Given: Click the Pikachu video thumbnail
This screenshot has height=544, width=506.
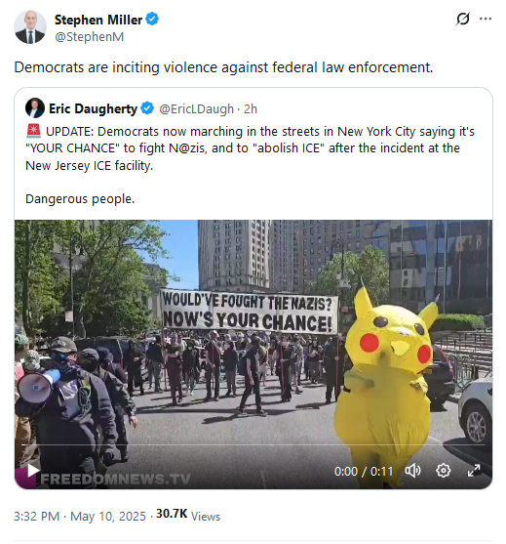Looking at the screenshot, I should point(253,354).
